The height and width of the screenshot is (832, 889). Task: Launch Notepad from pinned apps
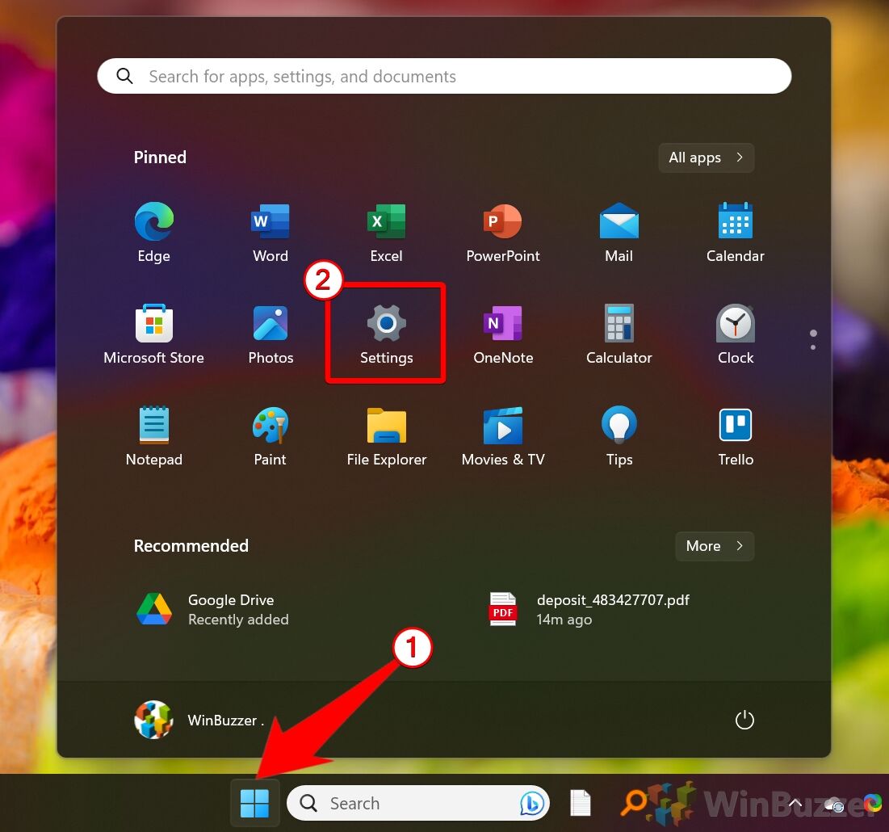pos(153,435)
